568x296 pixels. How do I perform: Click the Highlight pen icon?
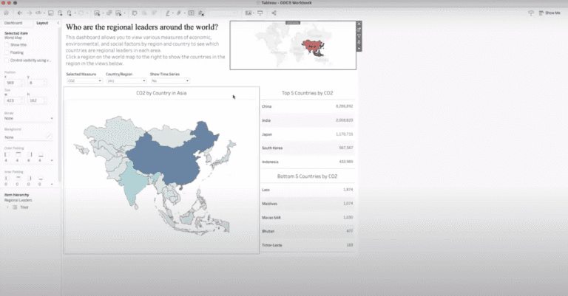pyautogui.click(x=168, y=13)
